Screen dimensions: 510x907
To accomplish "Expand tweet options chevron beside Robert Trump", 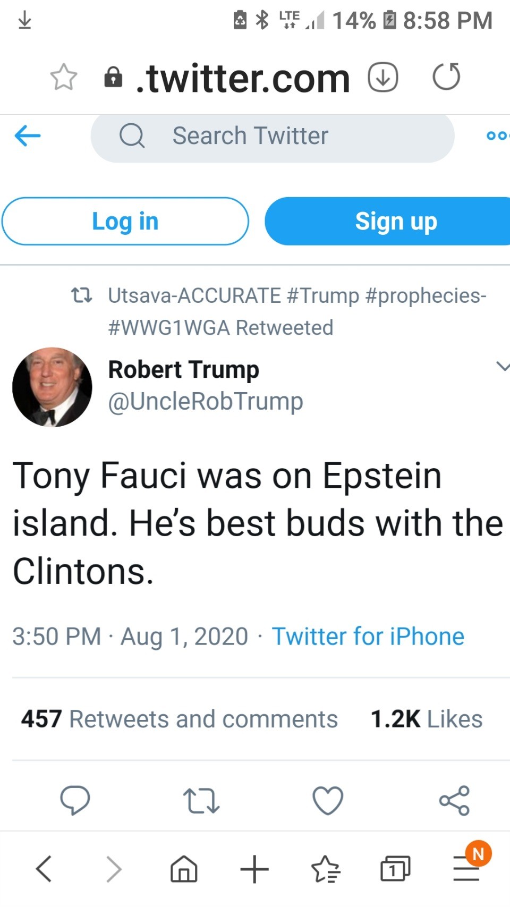I will pyautogui.click(x=502, y=366).
